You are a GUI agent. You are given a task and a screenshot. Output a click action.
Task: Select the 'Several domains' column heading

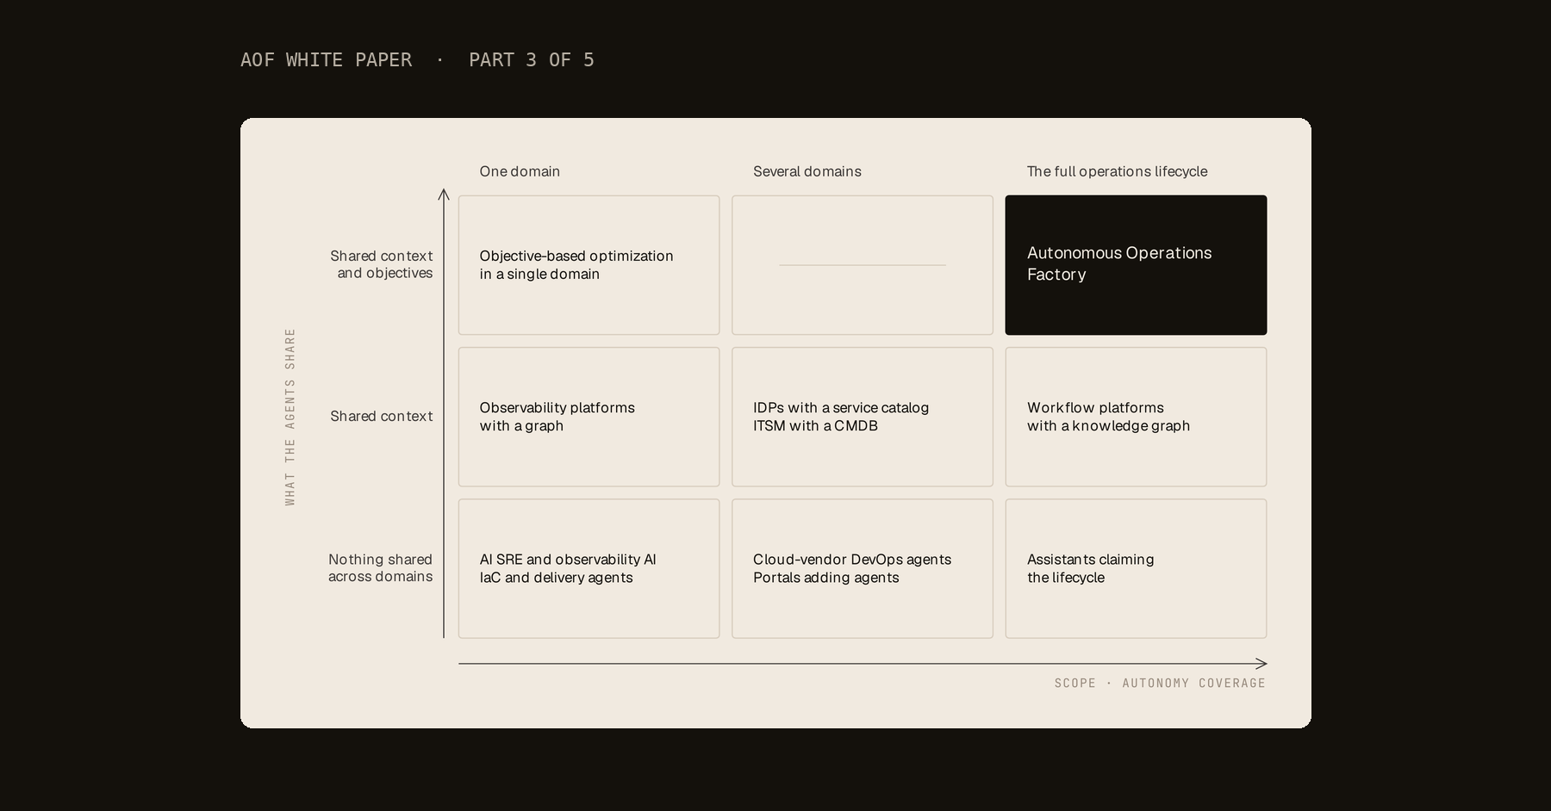807,171
